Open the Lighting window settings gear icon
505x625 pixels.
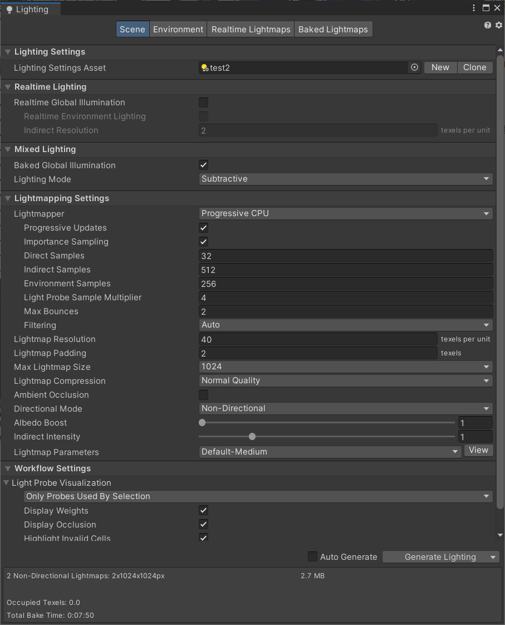coord(498,25)
